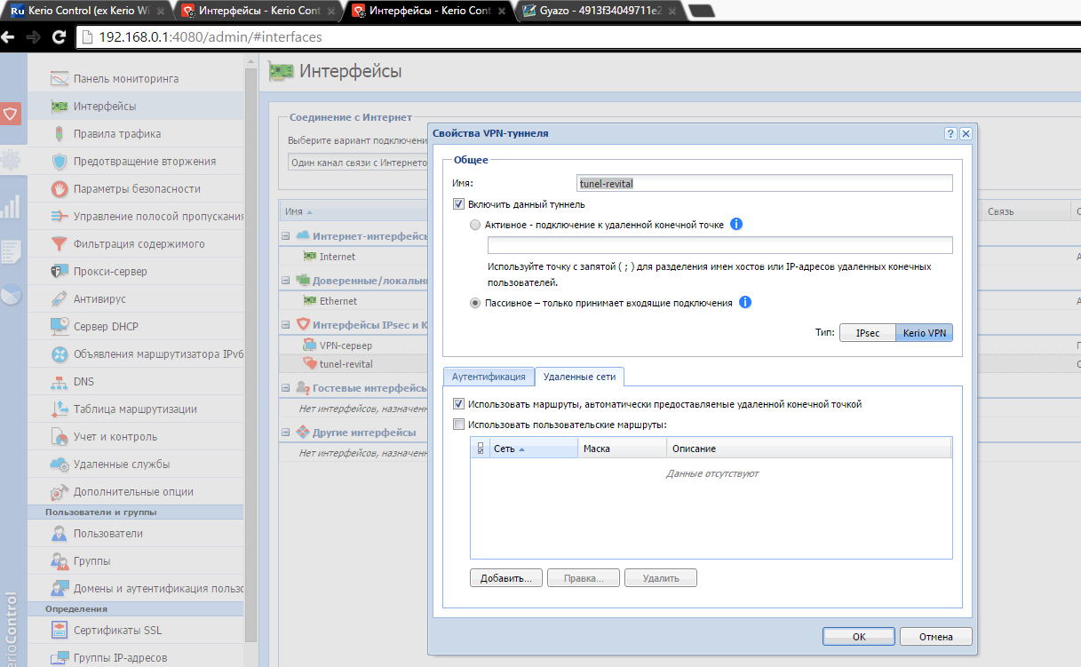Select Учет и контроль
1081x667 pixels.
click(x=115, y=437)
